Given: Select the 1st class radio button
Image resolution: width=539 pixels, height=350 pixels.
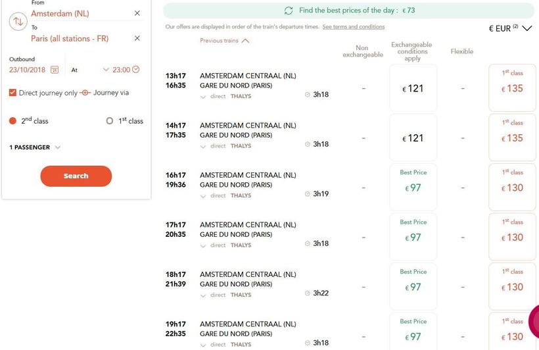Looking at the screenshot, I should [x=110, y=121].
